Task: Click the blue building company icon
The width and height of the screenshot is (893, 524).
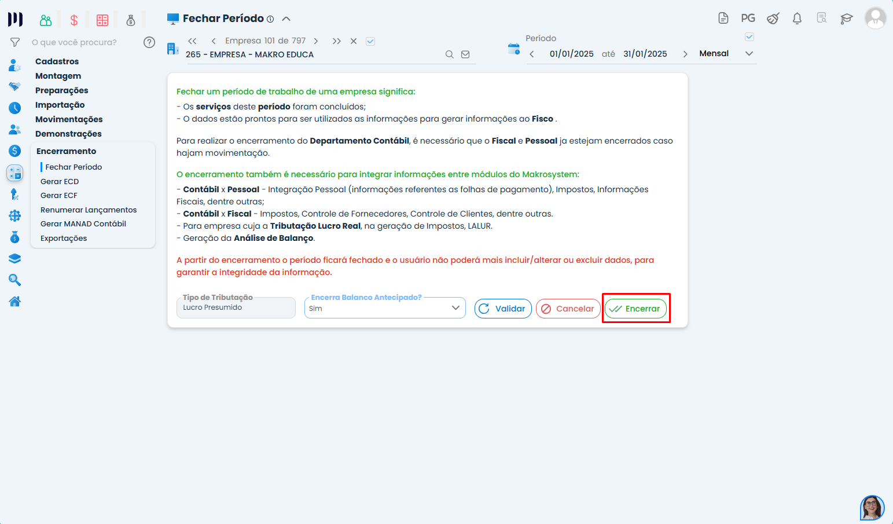Action: [172, 49]
